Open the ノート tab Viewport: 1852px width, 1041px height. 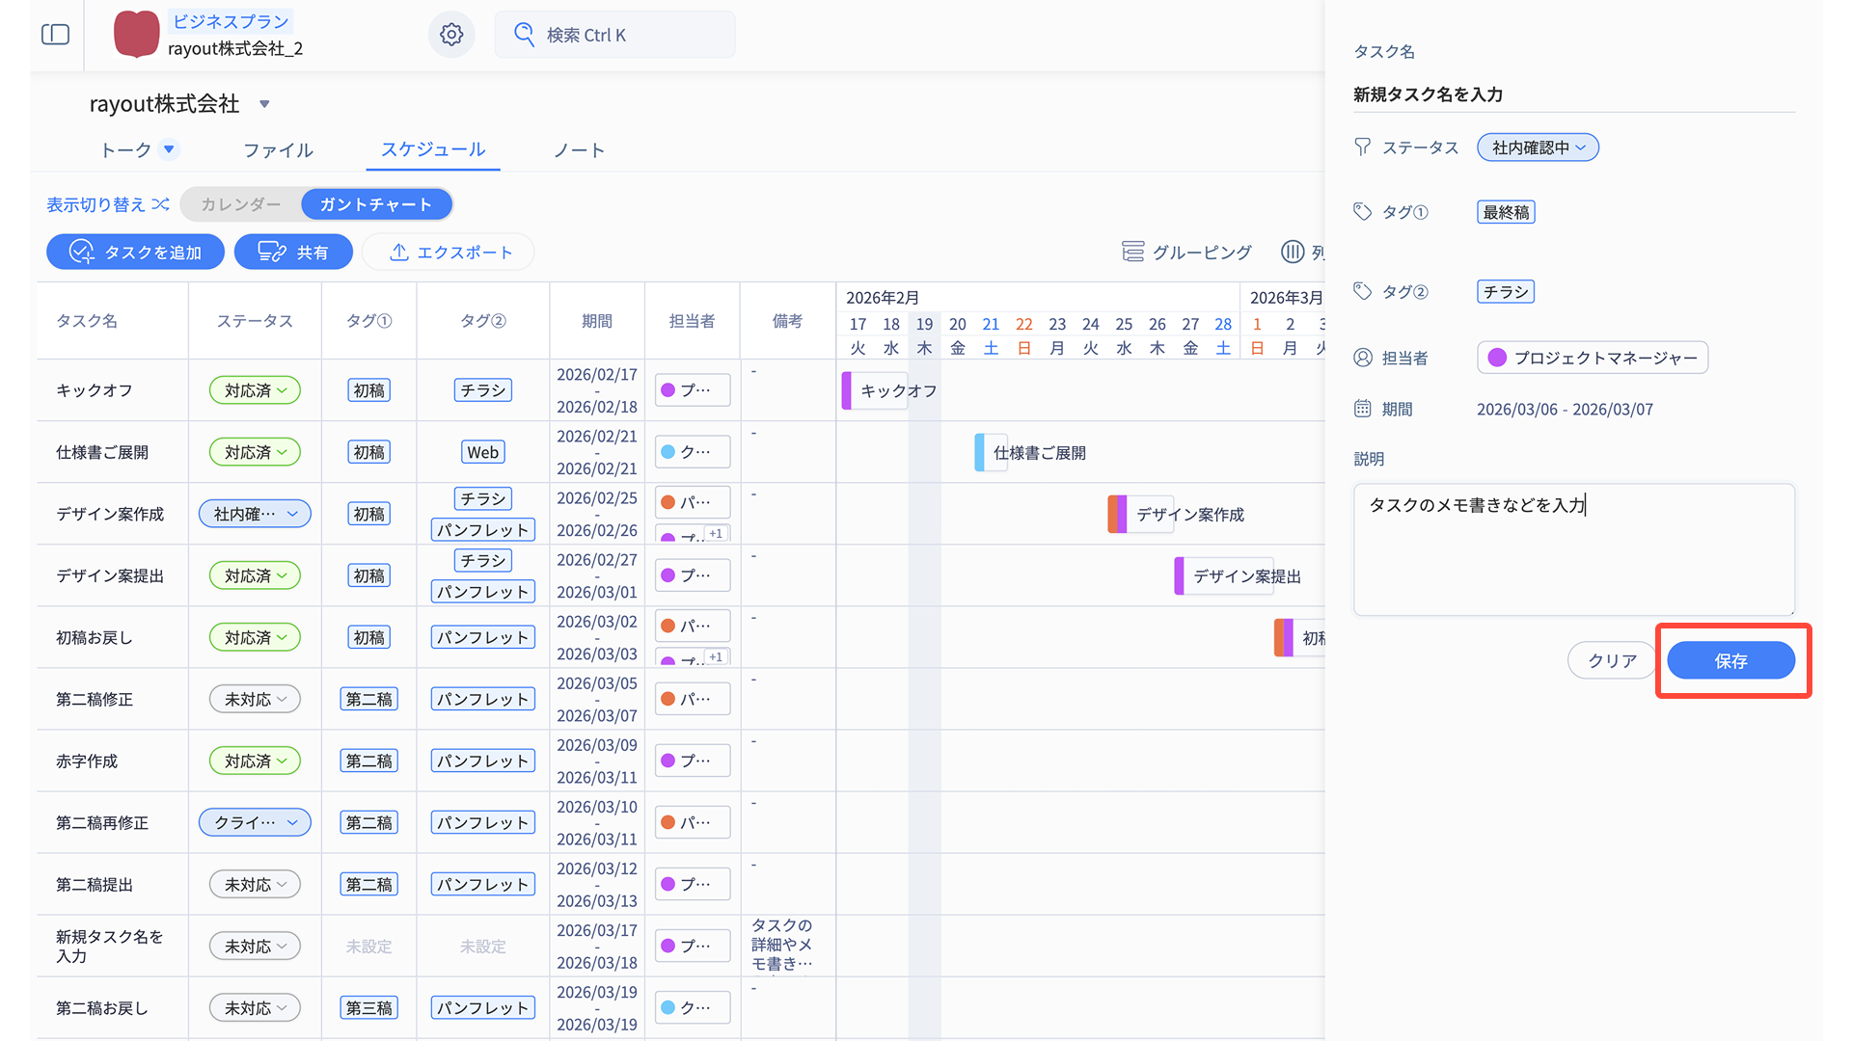click(579, 150)
